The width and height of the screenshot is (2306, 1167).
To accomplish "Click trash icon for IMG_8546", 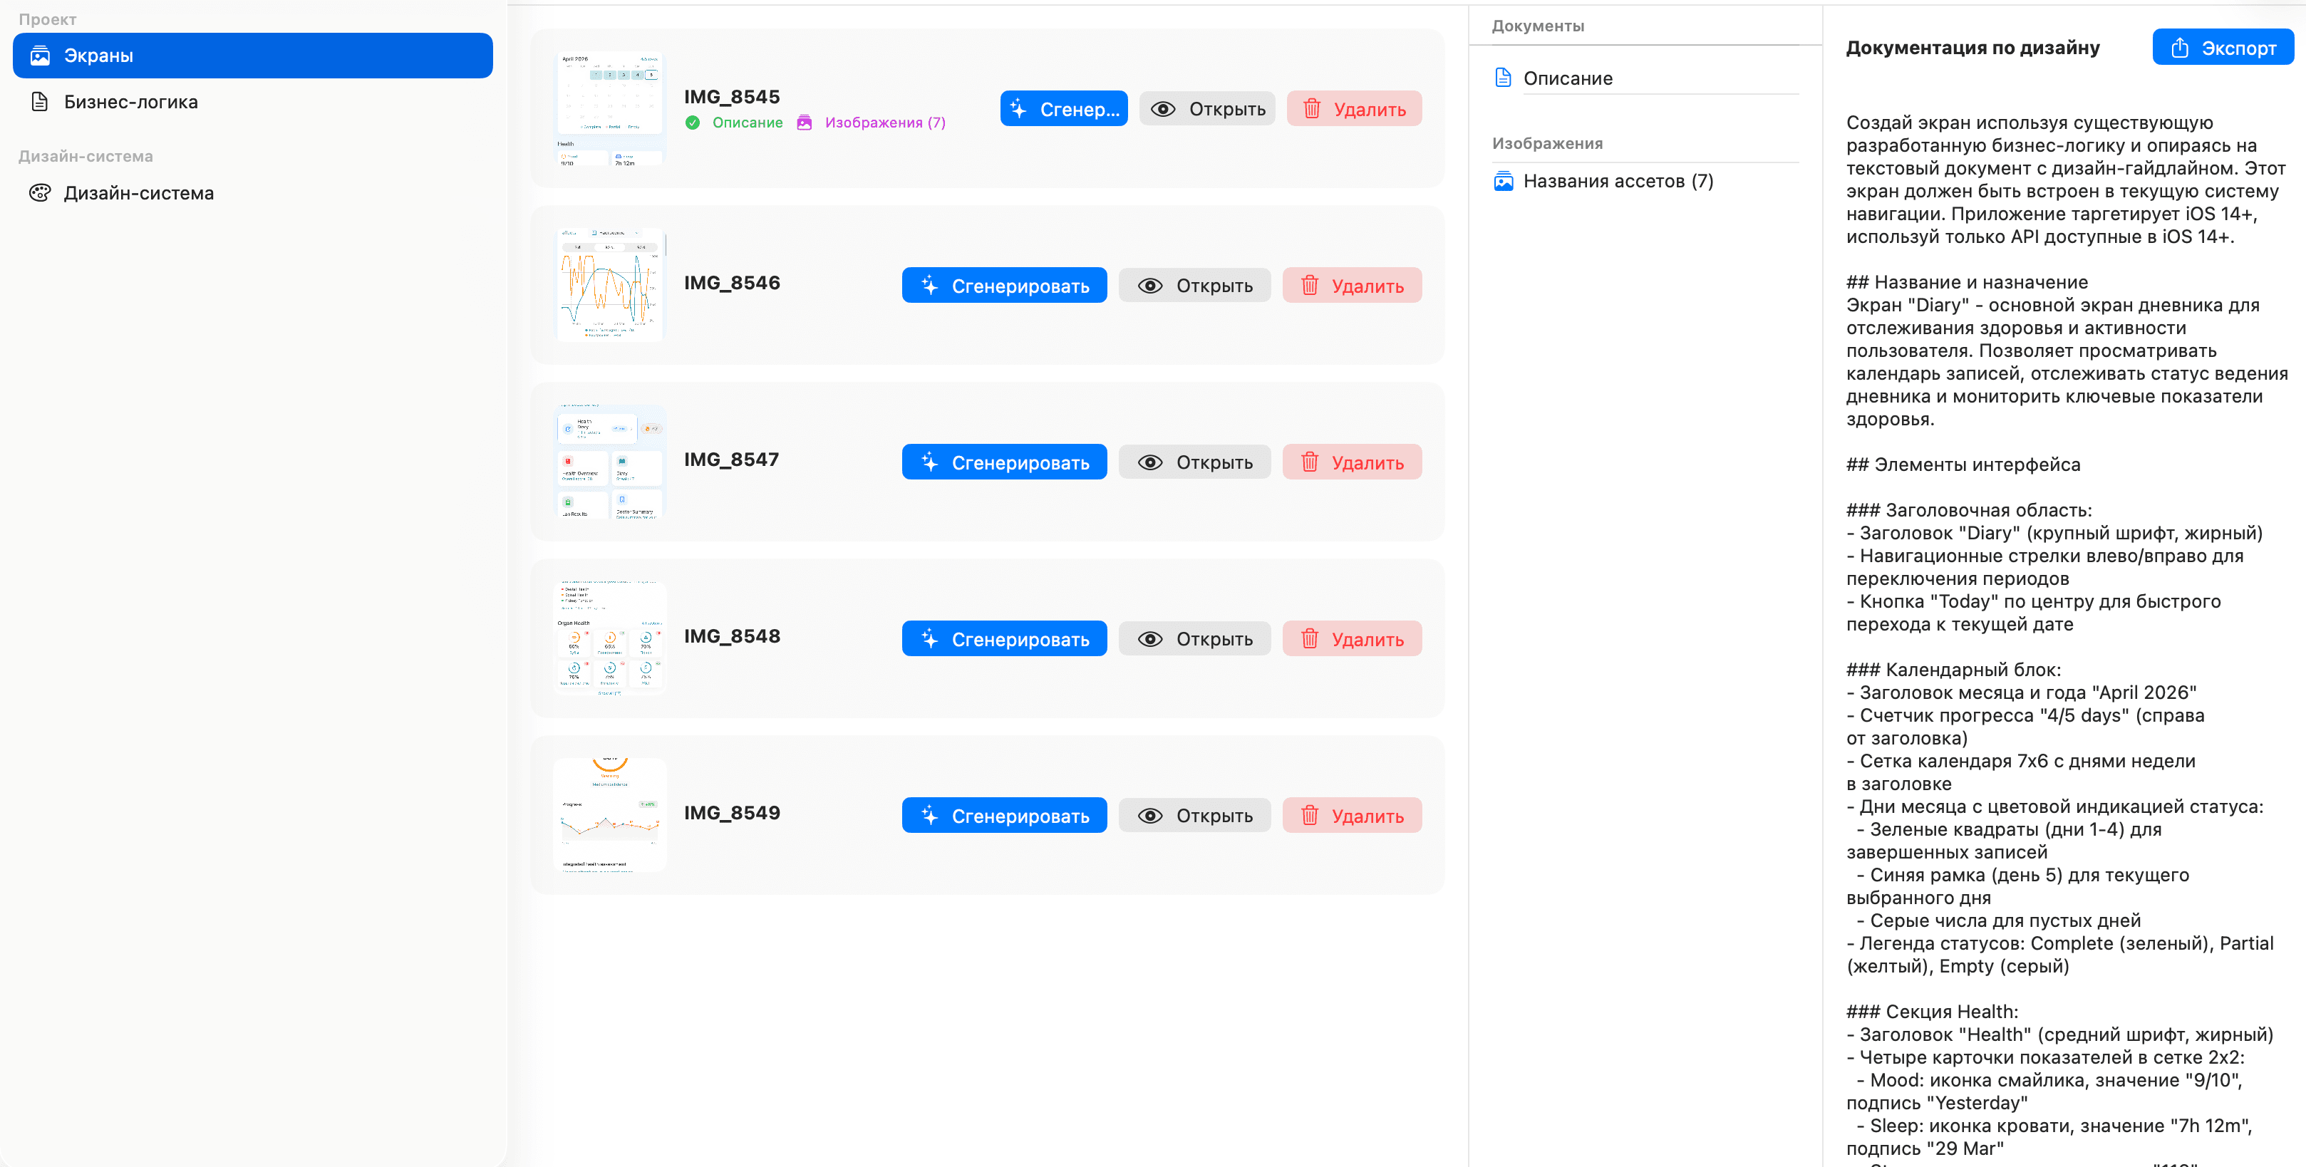I will coord(1310,286).
